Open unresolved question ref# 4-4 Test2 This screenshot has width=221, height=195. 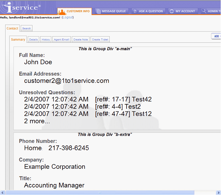click(82, 107)
